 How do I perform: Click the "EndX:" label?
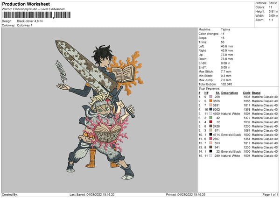[x=203, y=63]
